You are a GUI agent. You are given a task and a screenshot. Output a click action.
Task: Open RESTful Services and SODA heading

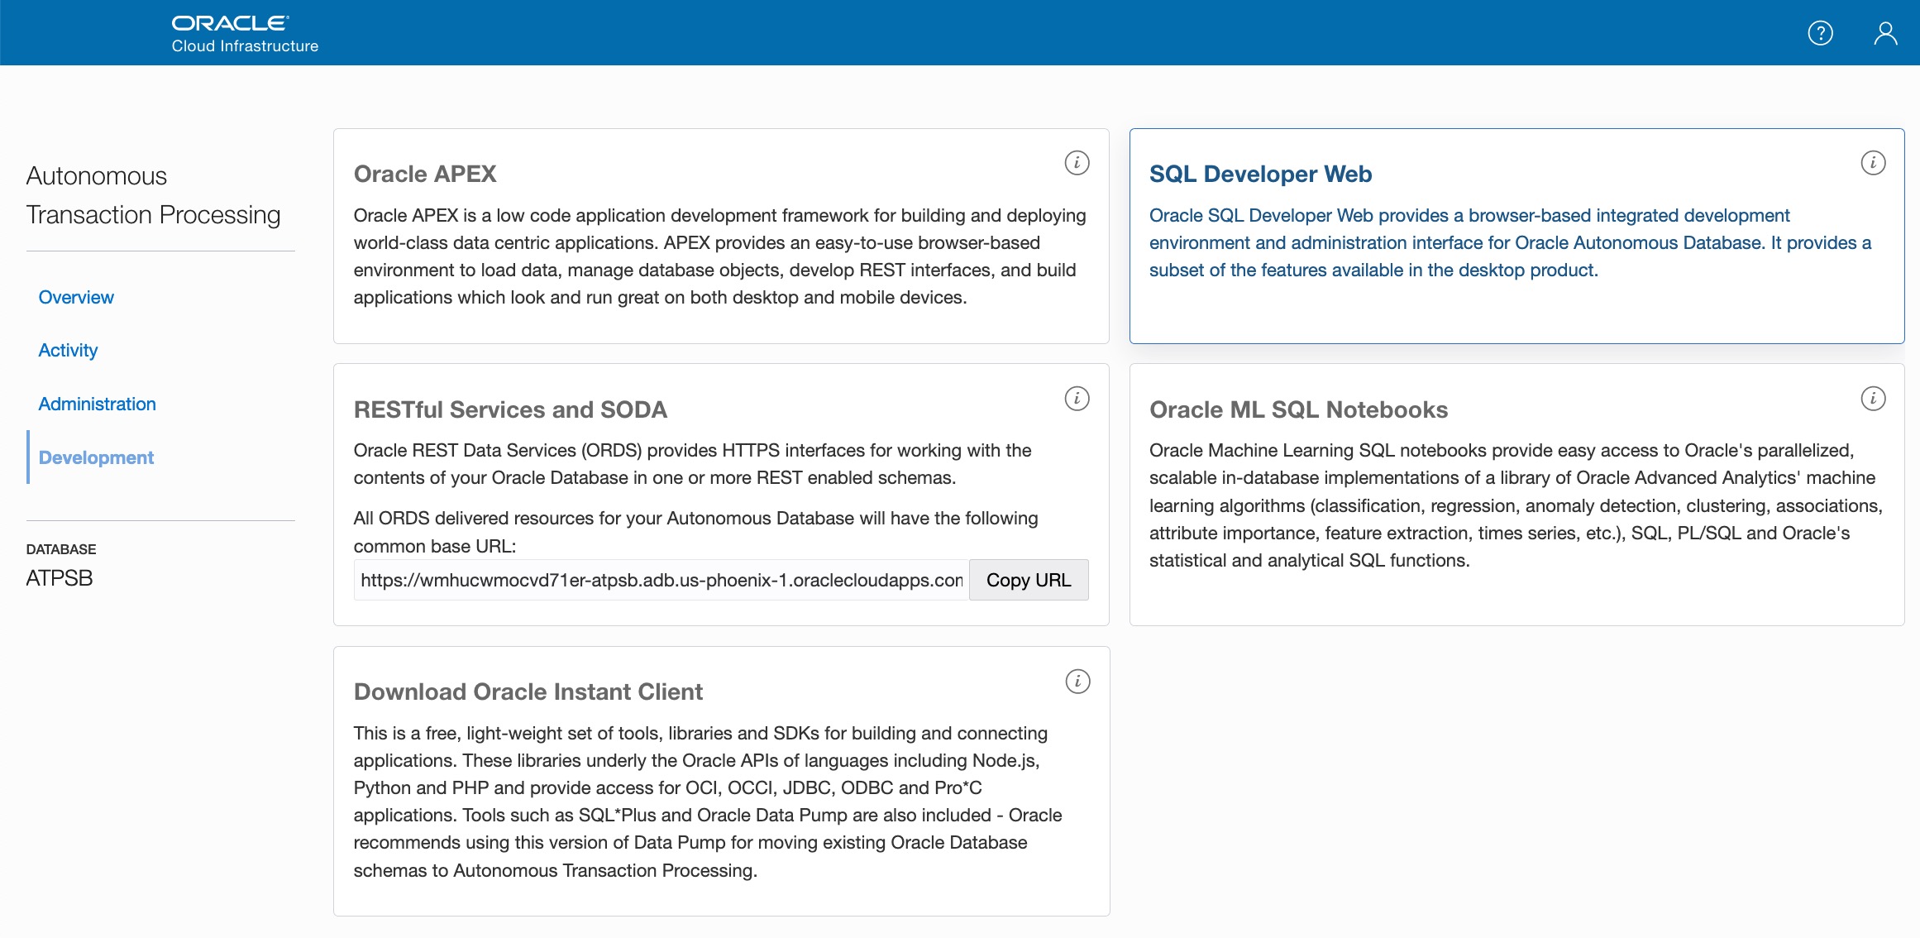(x=510, y=409)
